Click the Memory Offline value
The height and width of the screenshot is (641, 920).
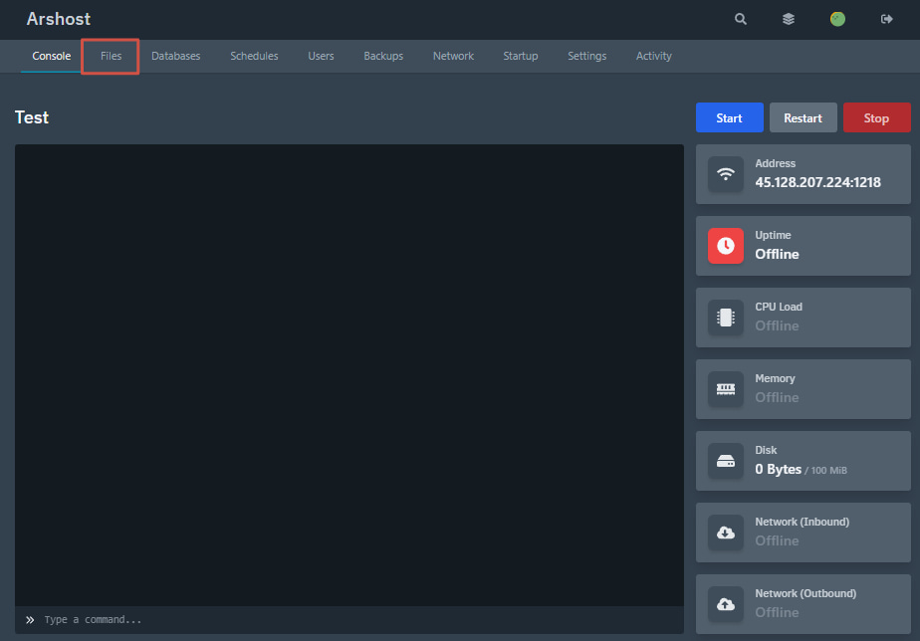click(x=777, y=397)
